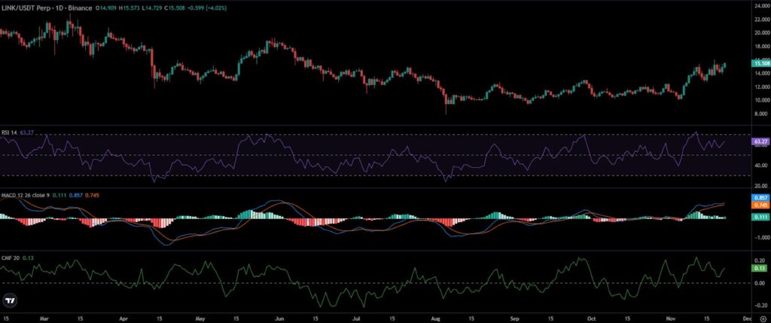The image size is (771, 323).
Task: Click the high value H15.573
Action: [129, 8]
